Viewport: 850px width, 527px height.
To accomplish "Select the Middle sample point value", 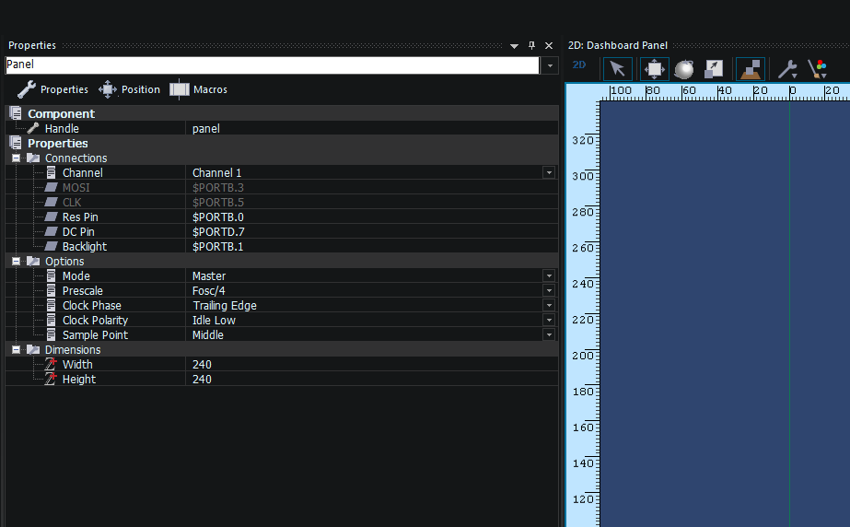I will click(207, 335).
